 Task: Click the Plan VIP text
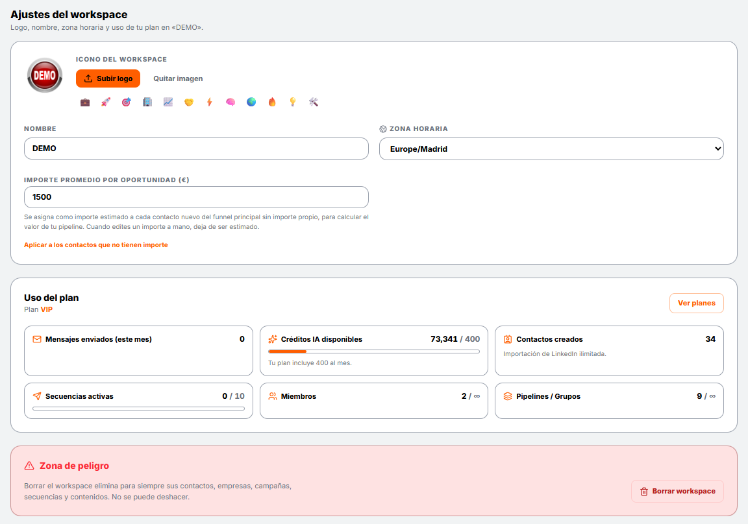38,309
